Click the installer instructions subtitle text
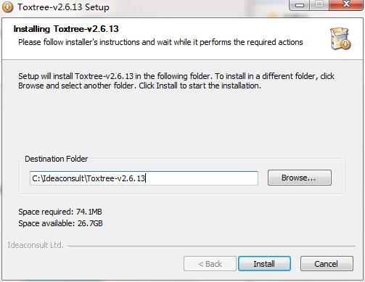Screen dimensions: 365x282 click(160, 42)
